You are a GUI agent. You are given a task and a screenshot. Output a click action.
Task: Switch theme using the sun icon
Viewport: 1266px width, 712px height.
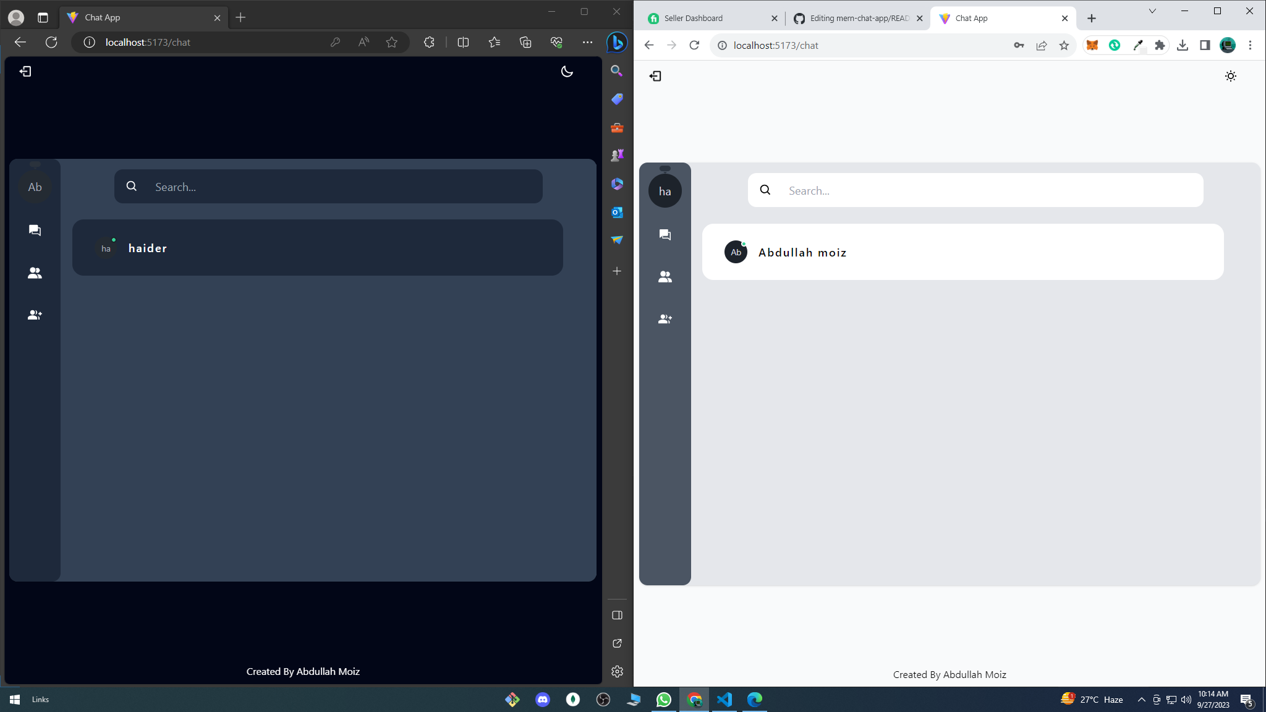(1230, 75)
